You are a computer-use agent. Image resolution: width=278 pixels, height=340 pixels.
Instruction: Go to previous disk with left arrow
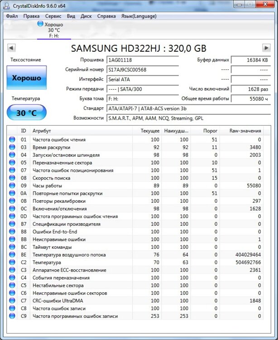point(11,48)
